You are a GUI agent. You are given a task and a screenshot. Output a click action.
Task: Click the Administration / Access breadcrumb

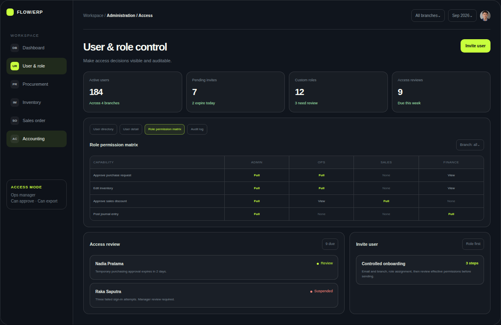click(x=130, y=15)
